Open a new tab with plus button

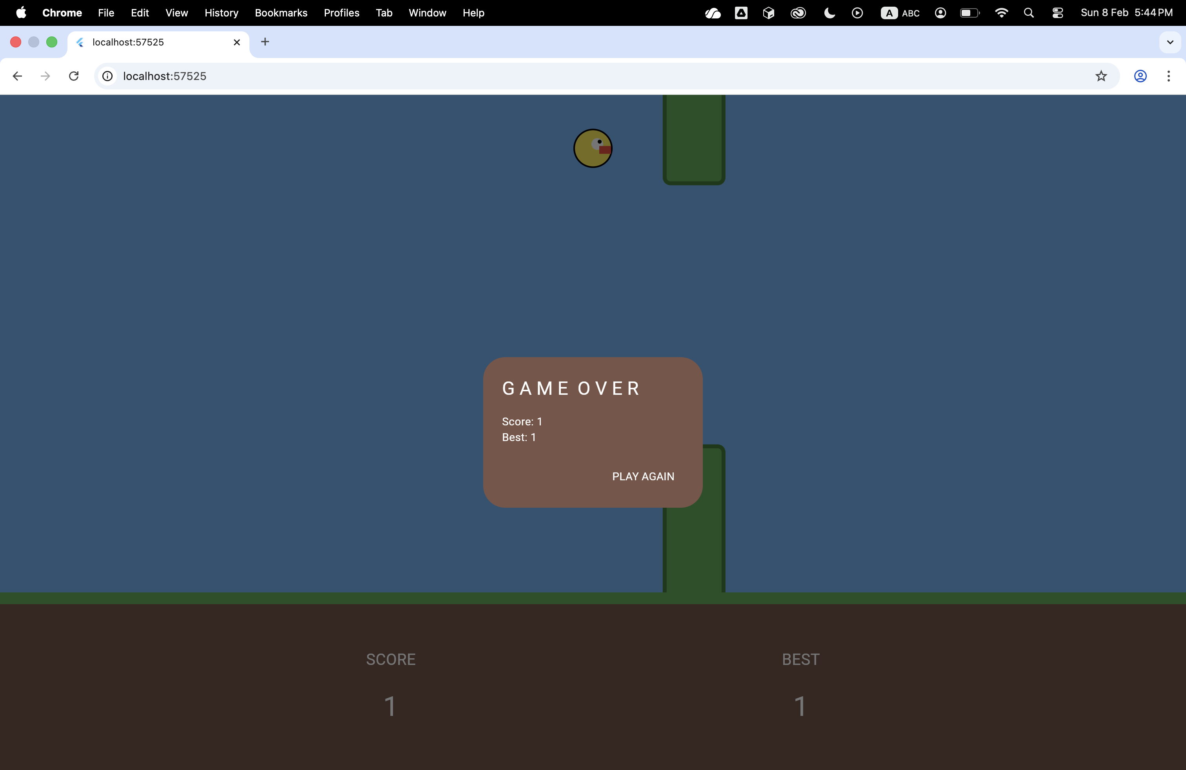point(265,42)
